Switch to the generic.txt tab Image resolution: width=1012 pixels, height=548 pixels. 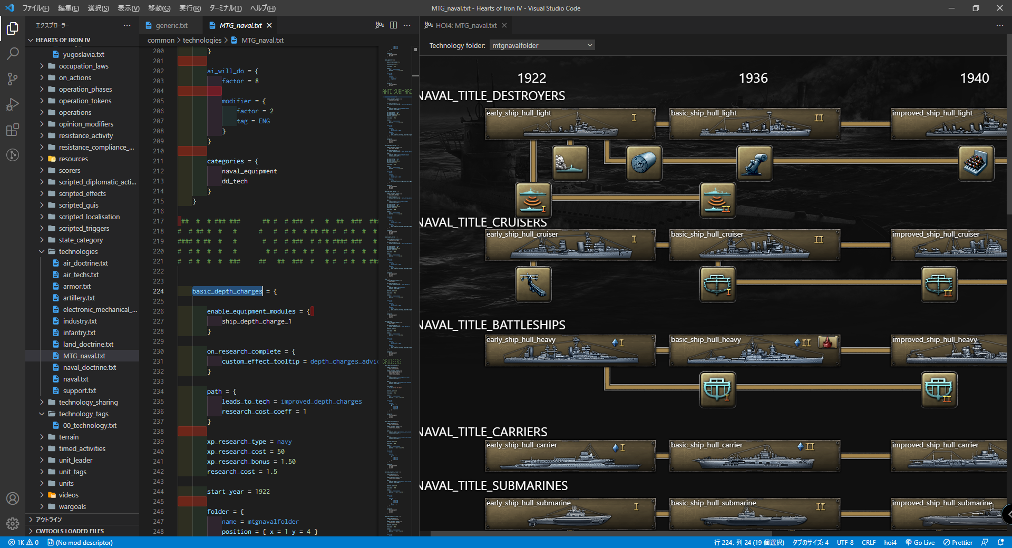(x=171, y=25)
